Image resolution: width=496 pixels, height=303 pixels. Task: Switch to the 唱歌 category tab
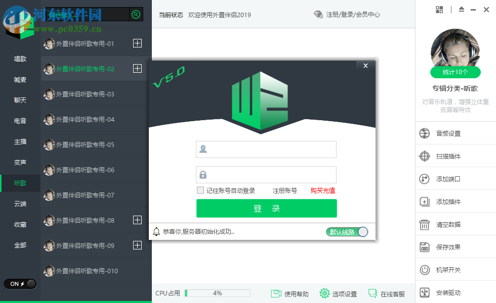coord(20,58)
